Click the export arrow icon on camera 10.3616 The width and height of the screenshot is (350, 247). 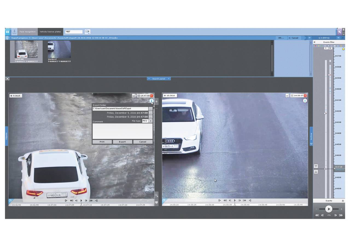click(305, 101)
